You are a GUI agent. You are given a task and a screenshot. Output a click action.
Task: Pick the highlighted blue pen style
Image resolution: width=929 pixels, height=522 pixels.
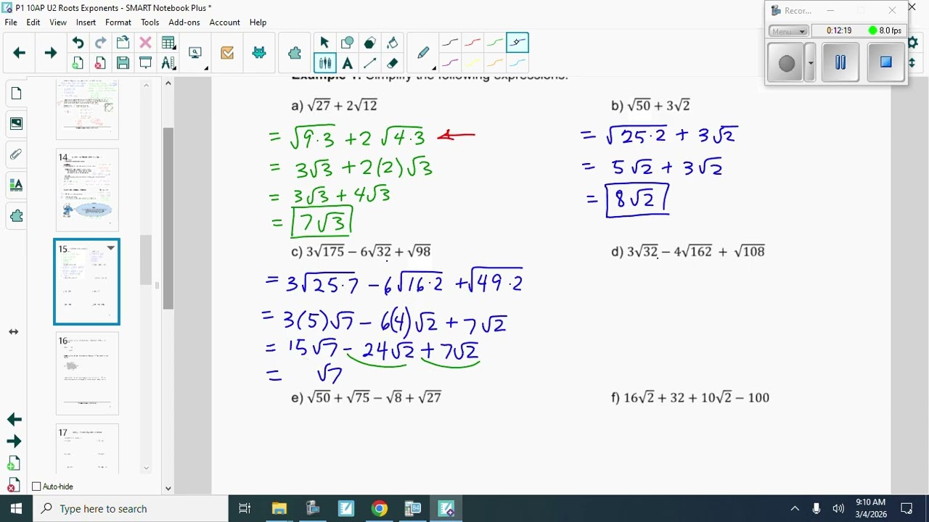coord(517,43)
